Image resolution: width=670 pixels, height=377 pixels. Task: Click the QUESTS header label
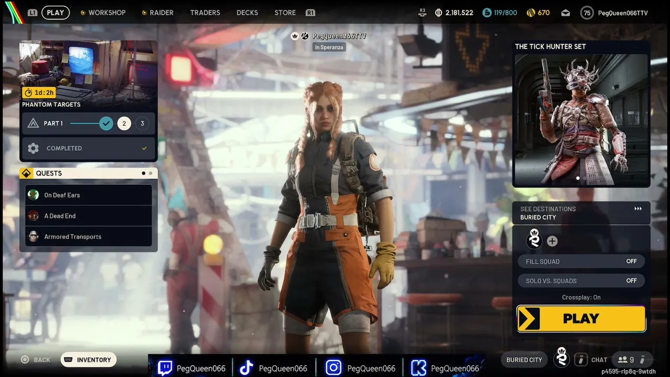49,173
